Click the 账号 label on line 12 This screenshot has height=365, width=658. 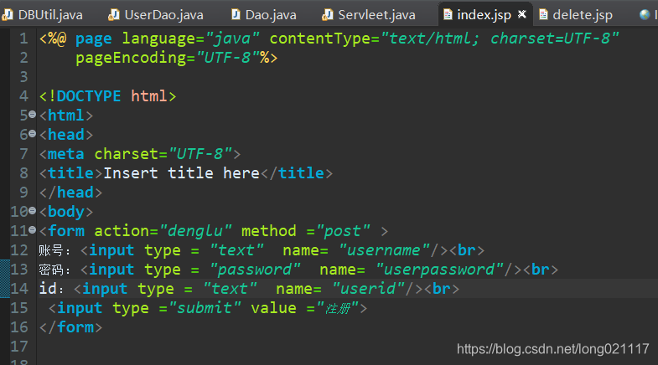tap(51, 250)
